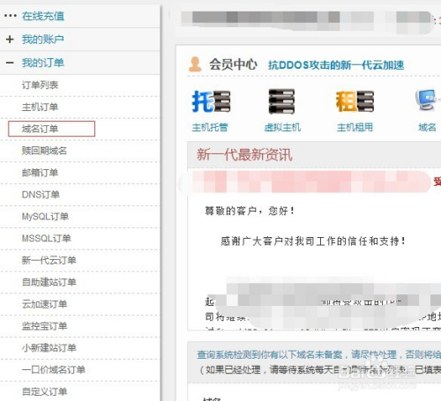
Task: Open 自助建站订单 in the sidebar
Action: 49,282
